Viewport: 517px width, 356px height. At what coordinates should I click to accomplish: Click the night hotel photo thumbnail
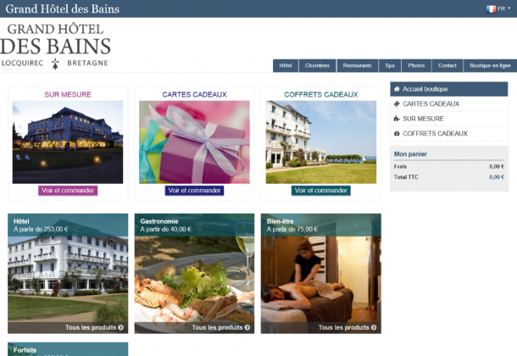pos(68,142)
